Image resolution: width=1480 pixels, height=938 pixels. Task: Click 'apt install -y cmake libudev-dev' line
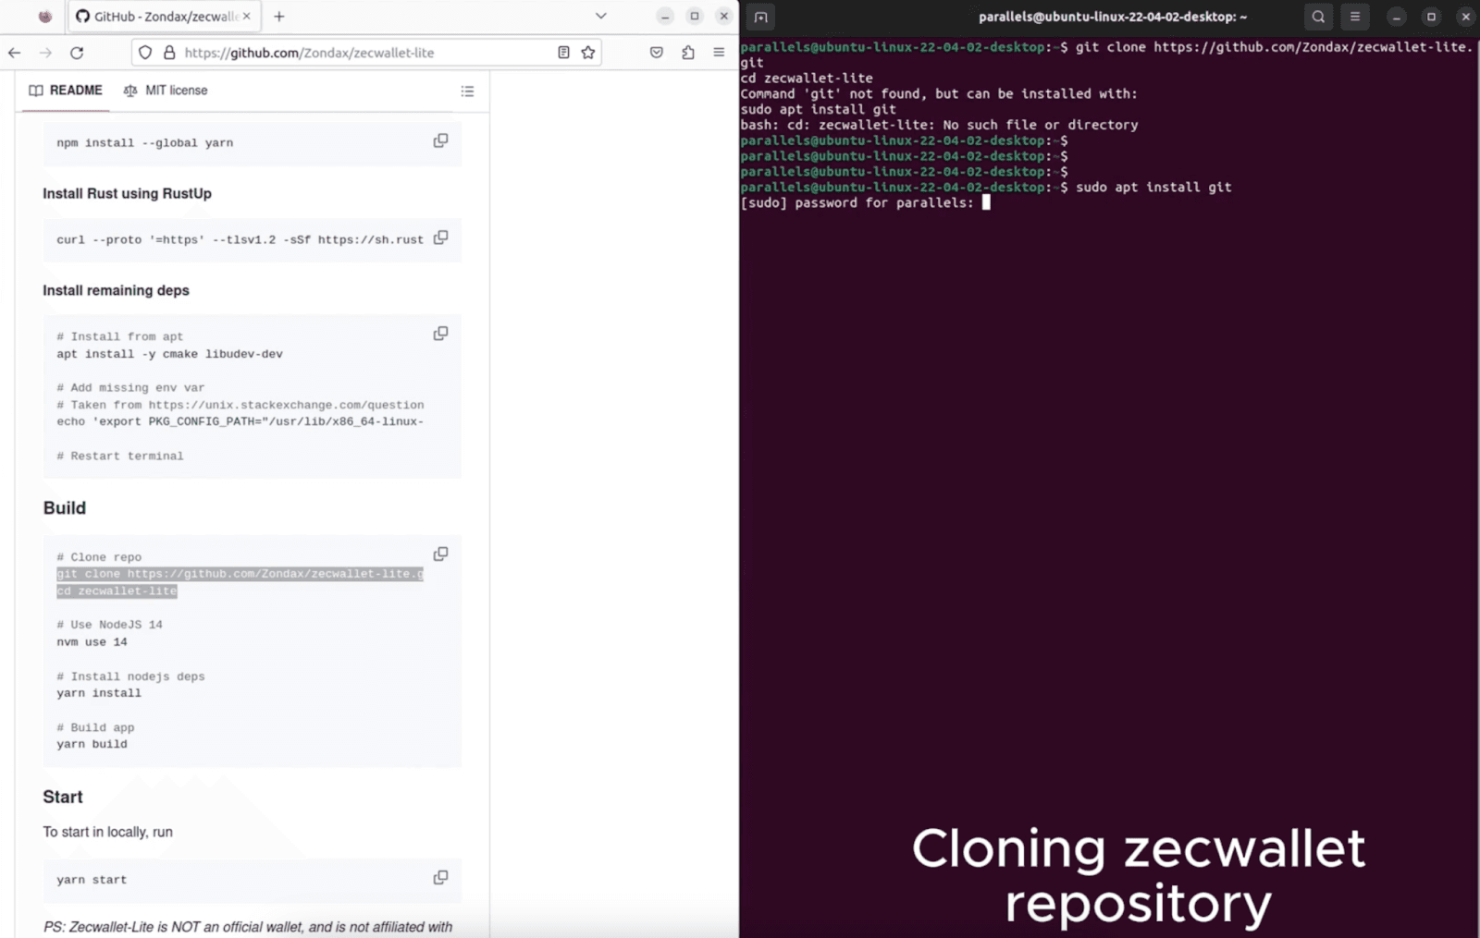(x=169, y=354)
